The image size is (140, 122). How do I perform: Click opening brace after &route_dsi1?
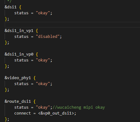coord(34,102)
